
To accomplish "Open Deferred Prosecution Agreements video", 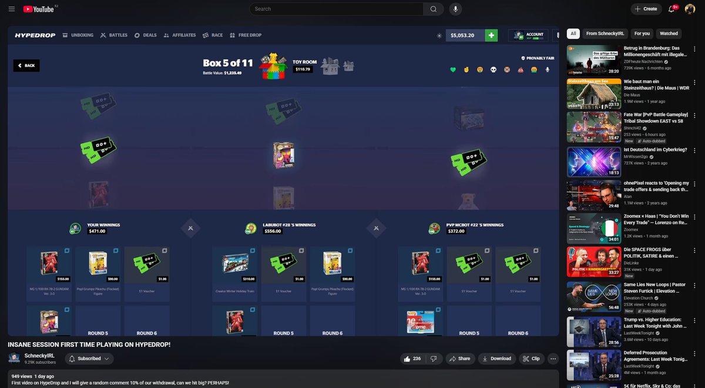I will pyautogui.click(x=594, y=366).
